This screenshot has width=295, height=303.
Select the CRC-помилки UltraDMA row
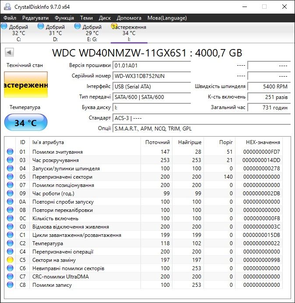(x=144, y=277)
